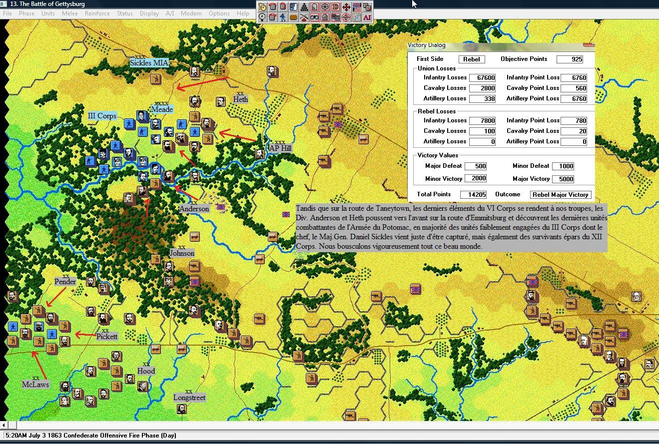
Task: Click the top-row unit icon with red corner arrow
Action: (x=283, y=7)
